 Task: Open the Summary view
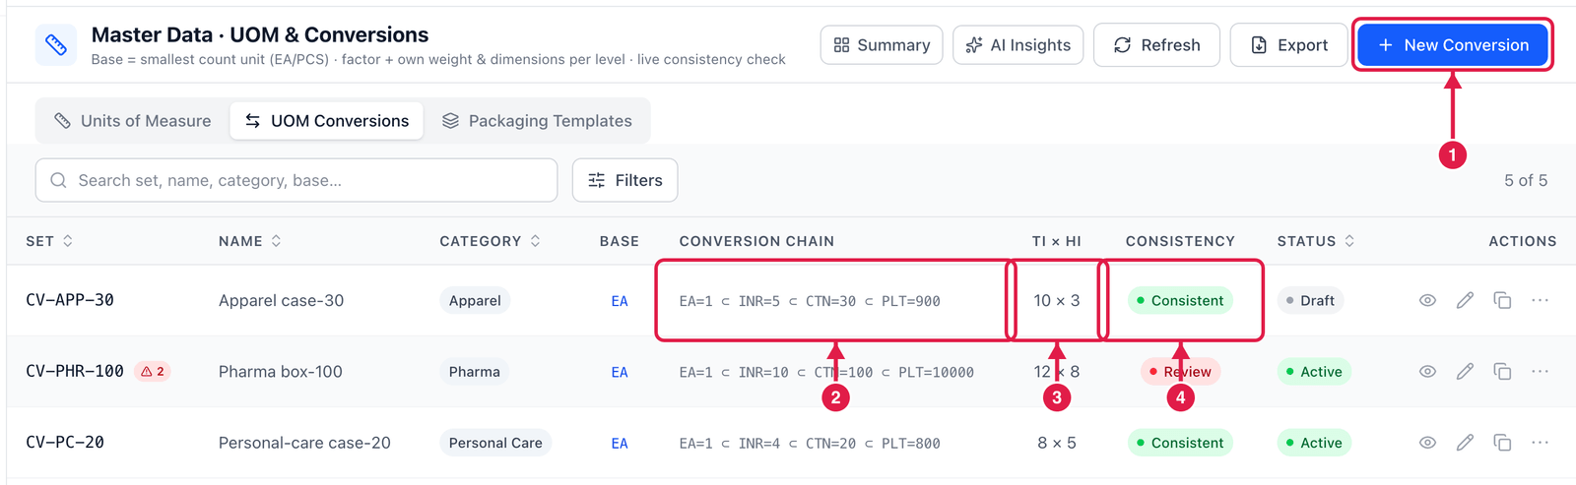882,45
